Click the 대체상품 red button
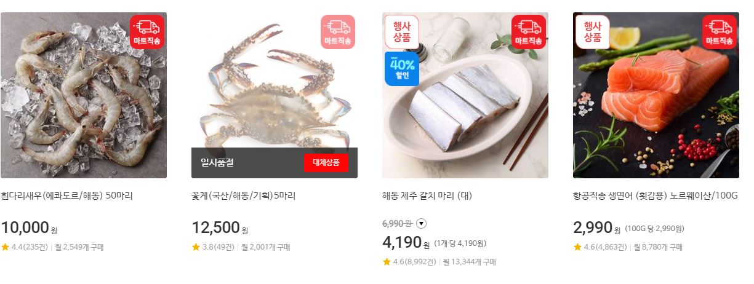This screenshot has width=754, height=284. pyautogui.click(x=326, y=163)
